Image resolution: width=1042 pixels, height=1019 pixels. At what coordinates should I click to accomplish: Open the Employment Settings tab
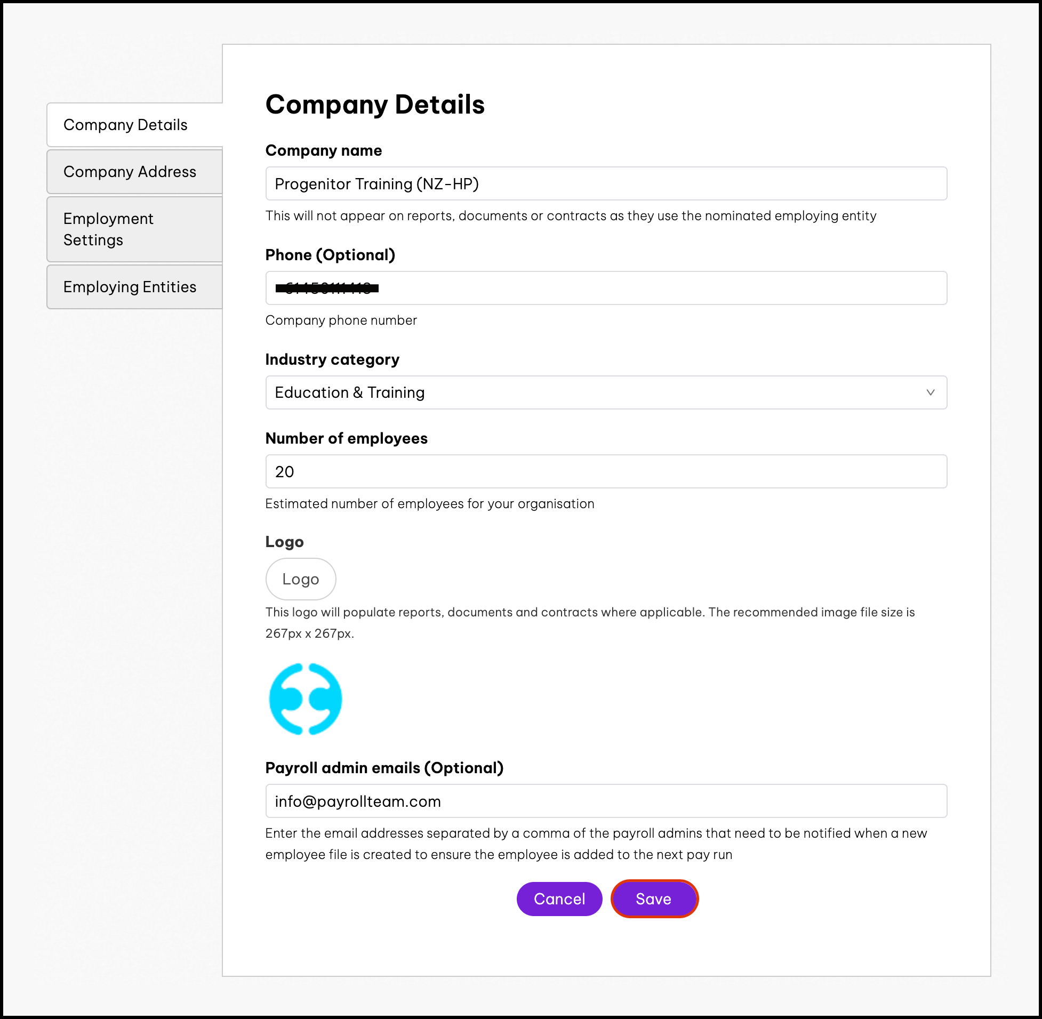click(135, 229)
